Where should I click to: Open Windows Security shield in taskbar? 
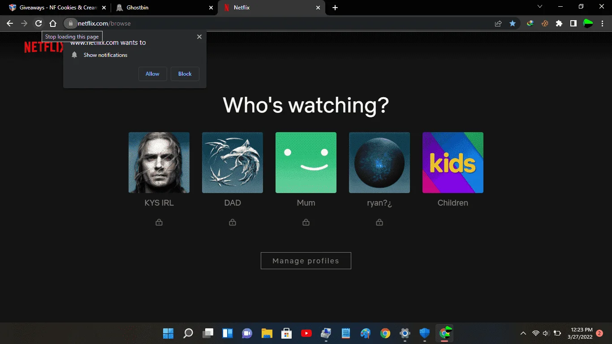(425, 333)
